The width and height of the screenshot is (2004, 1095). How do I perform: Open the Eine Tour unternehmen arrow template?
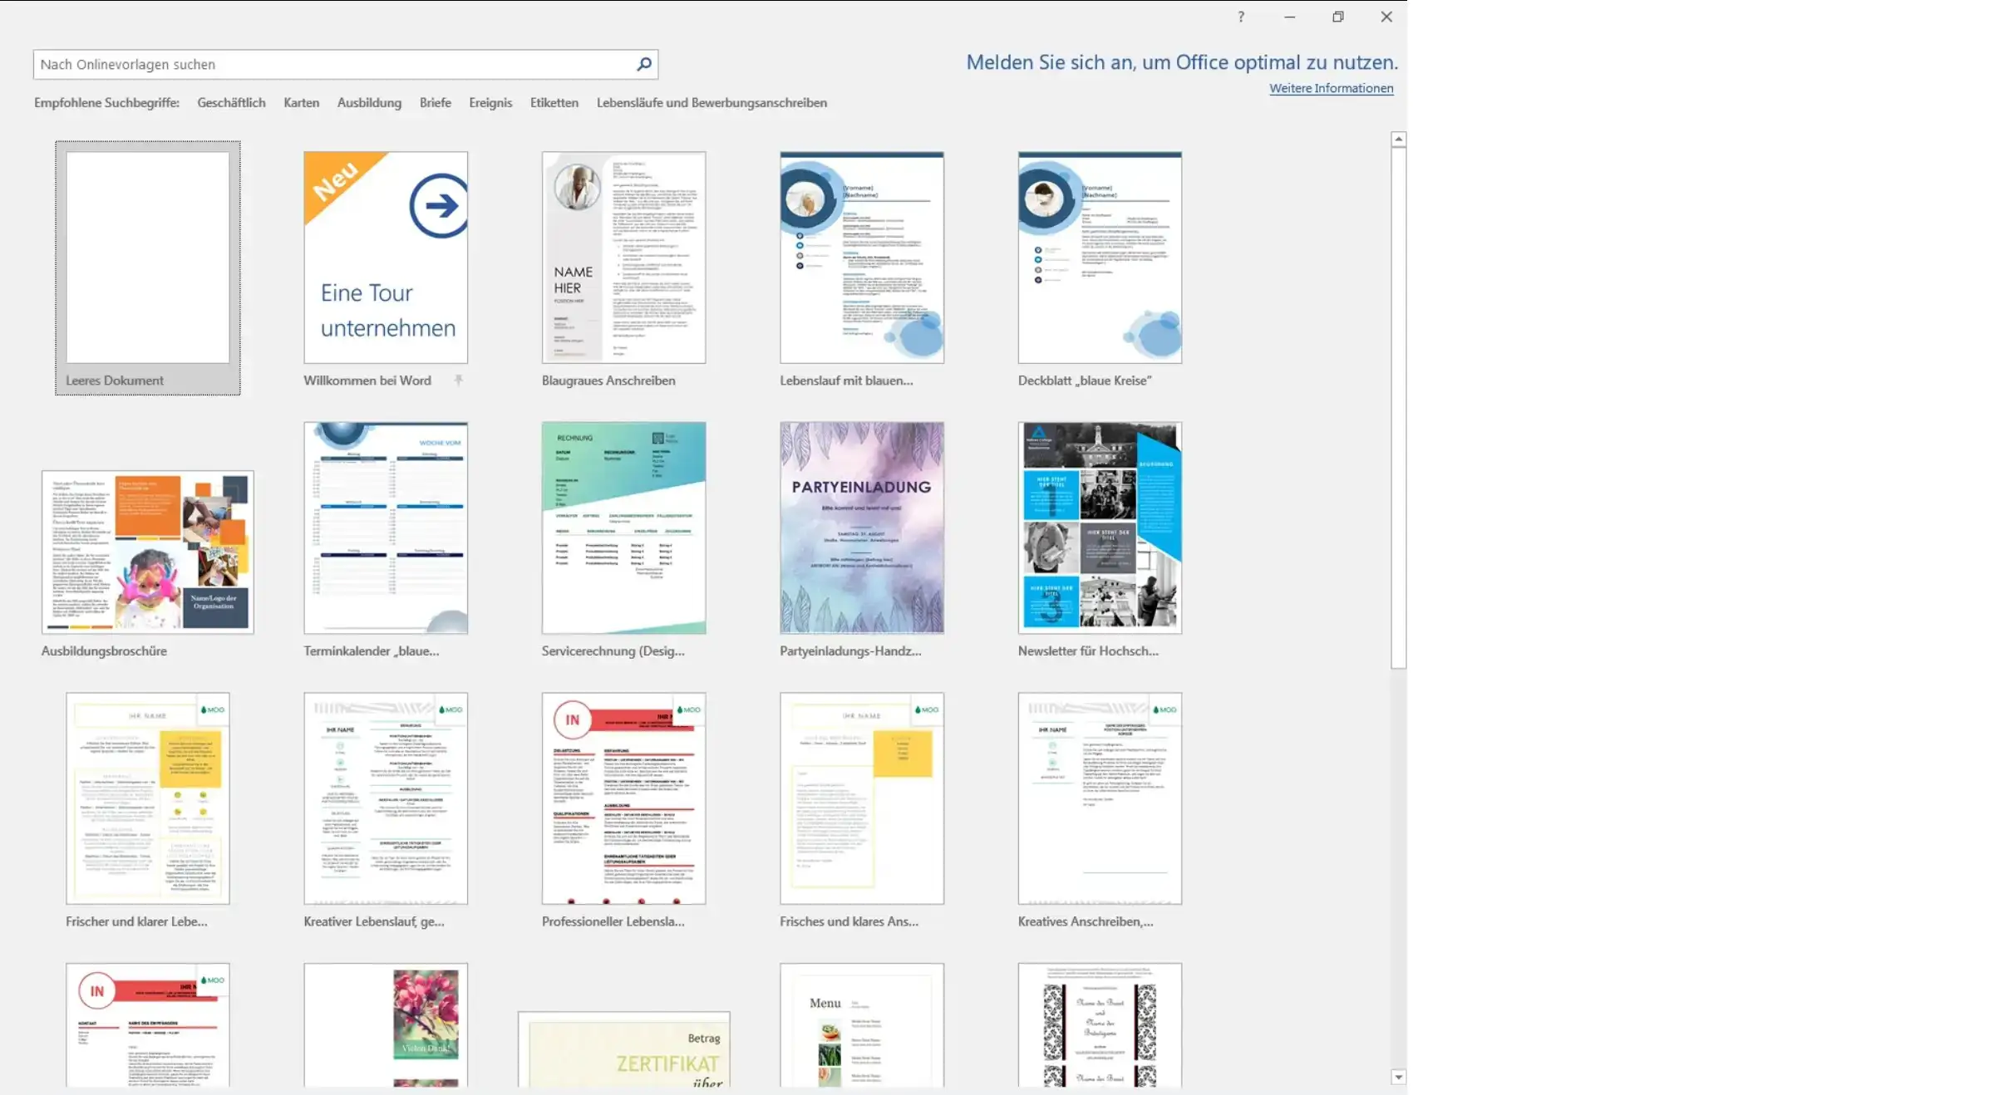pos(386,258)
